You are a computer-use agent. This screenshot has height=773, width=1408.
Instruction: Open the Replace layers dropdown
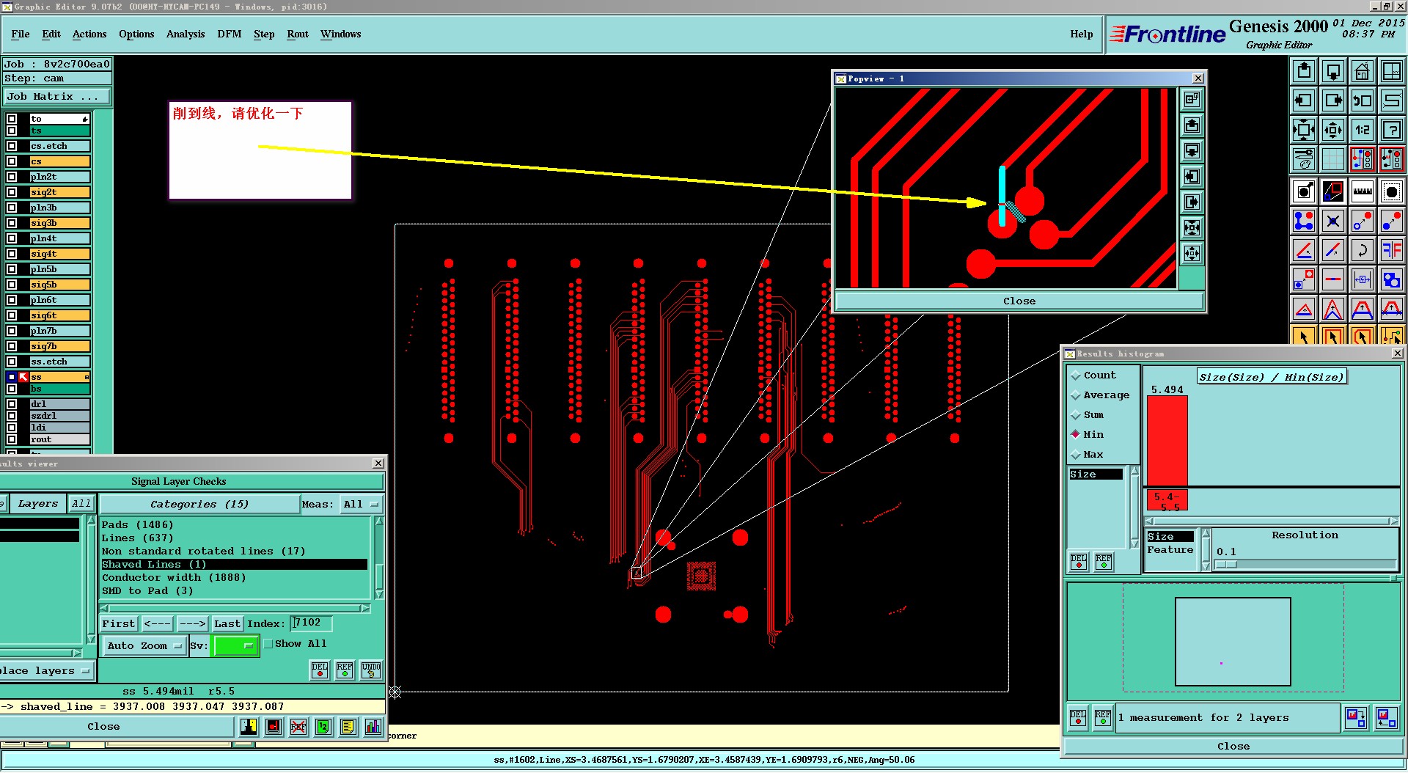pyautogui.click(x=46, y=670)
